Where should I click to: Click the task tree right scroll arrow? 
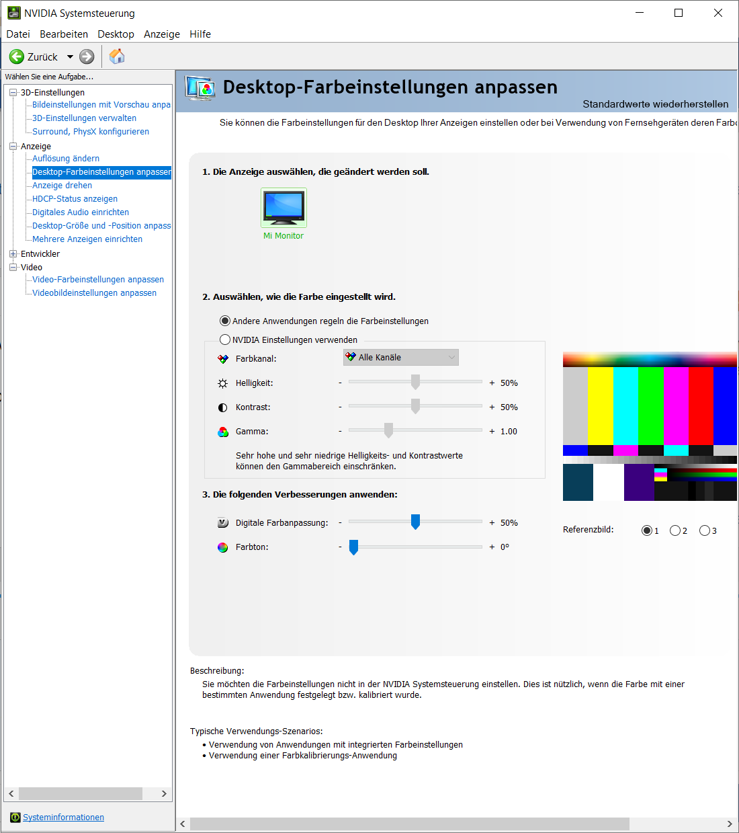click(164, 794)
